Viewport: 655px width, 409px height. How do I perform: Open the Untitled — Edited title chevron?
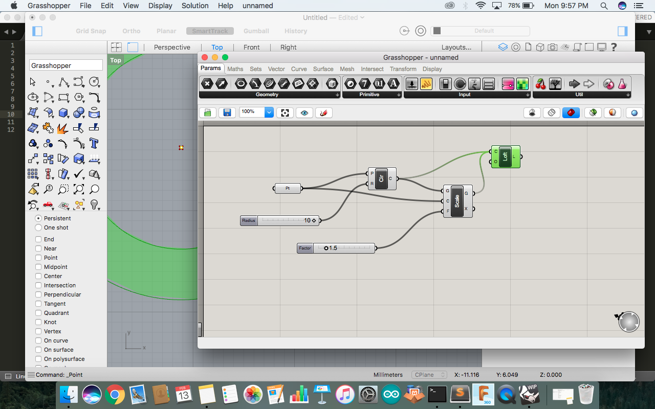click(x=362, y=17)
